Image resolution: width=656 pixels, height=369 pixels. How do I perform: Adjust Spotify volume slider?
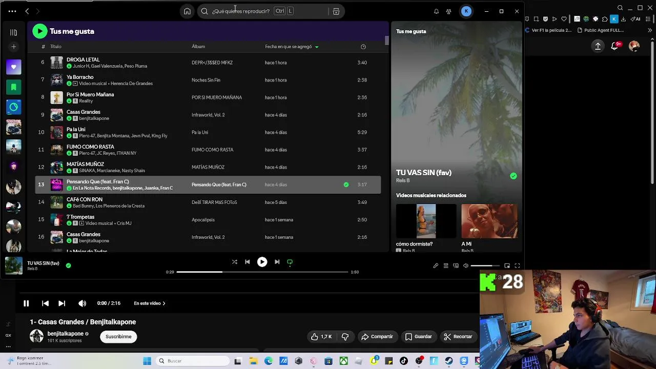pos(485,265)
